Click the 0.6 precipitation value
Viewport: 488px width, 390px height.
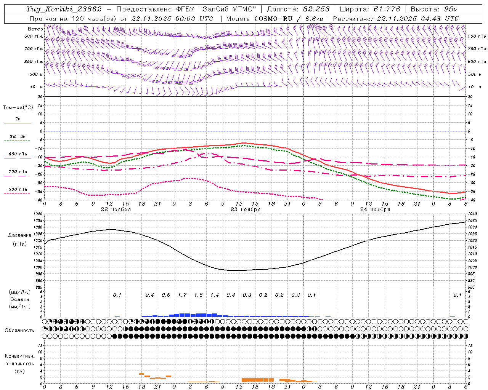(x=166, y=295)
